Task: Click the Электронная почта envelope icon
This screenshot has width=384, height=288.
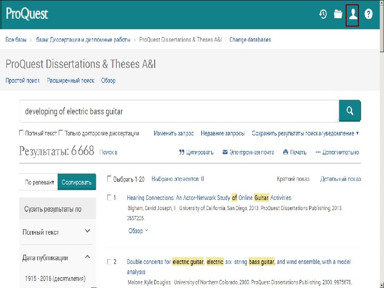Action: point(225,153)
